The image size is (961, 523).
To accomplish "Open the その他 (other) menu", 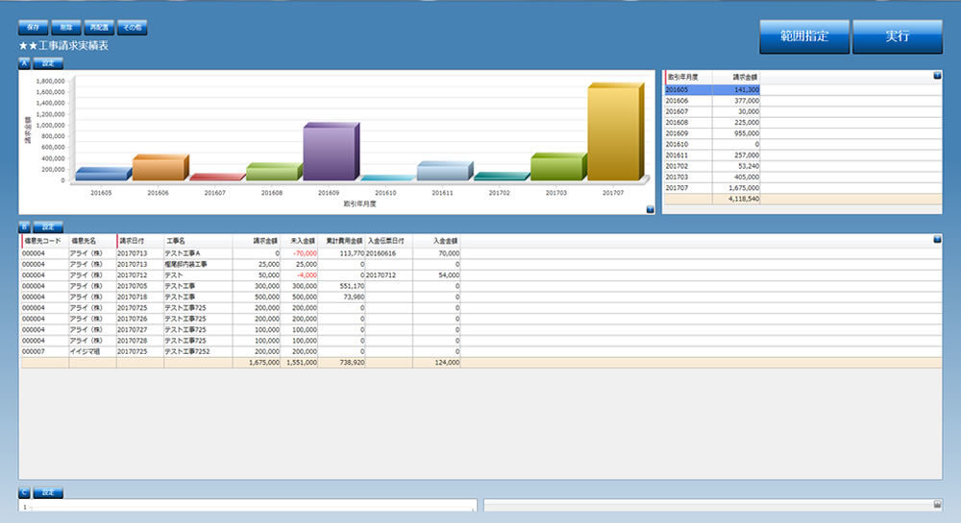I will (132, 29).
